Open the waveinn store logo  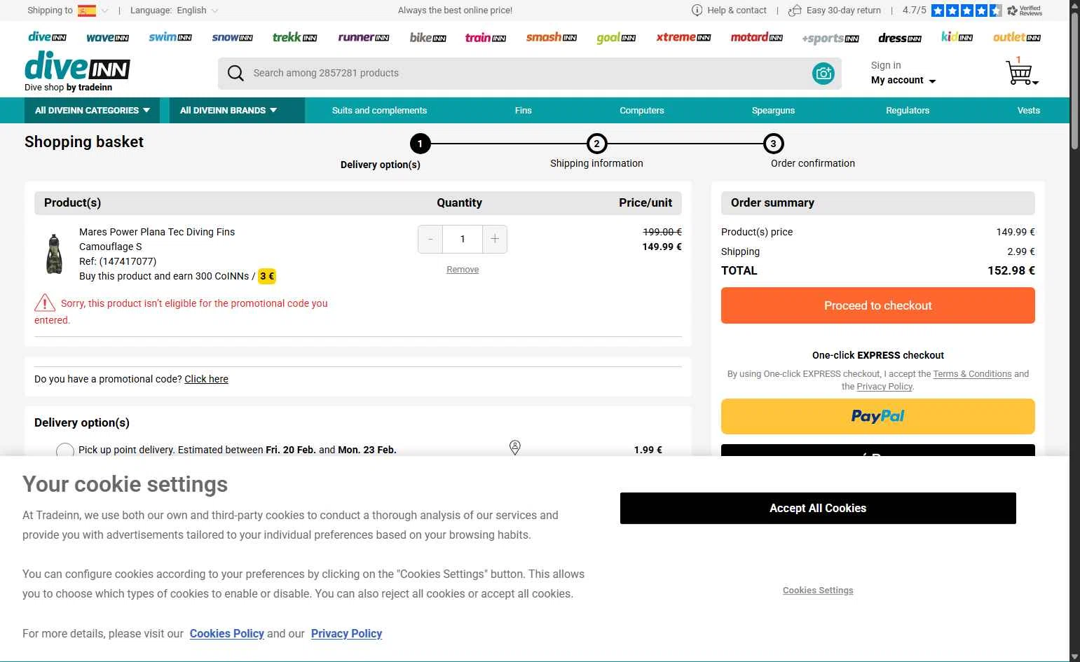click(107, 37)
